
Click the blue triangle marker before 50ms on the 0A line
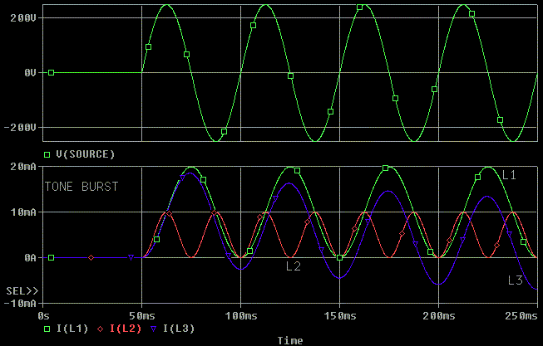131,258
